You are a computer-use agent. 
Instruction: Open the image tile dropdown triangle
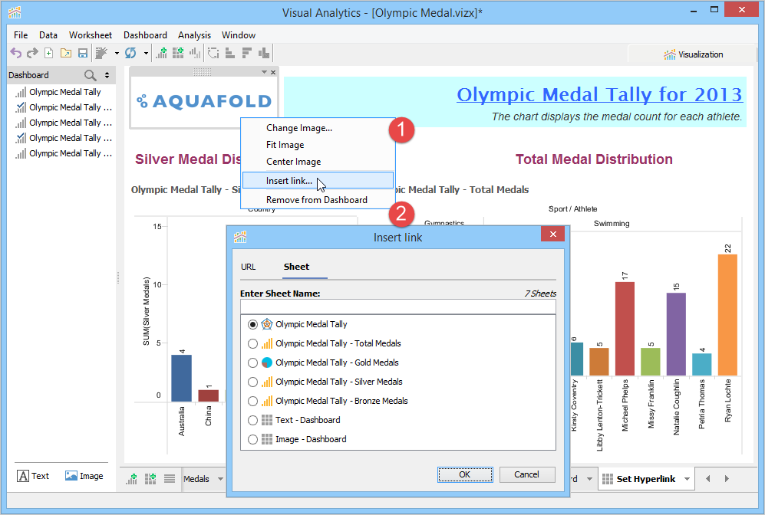(264, 72)
